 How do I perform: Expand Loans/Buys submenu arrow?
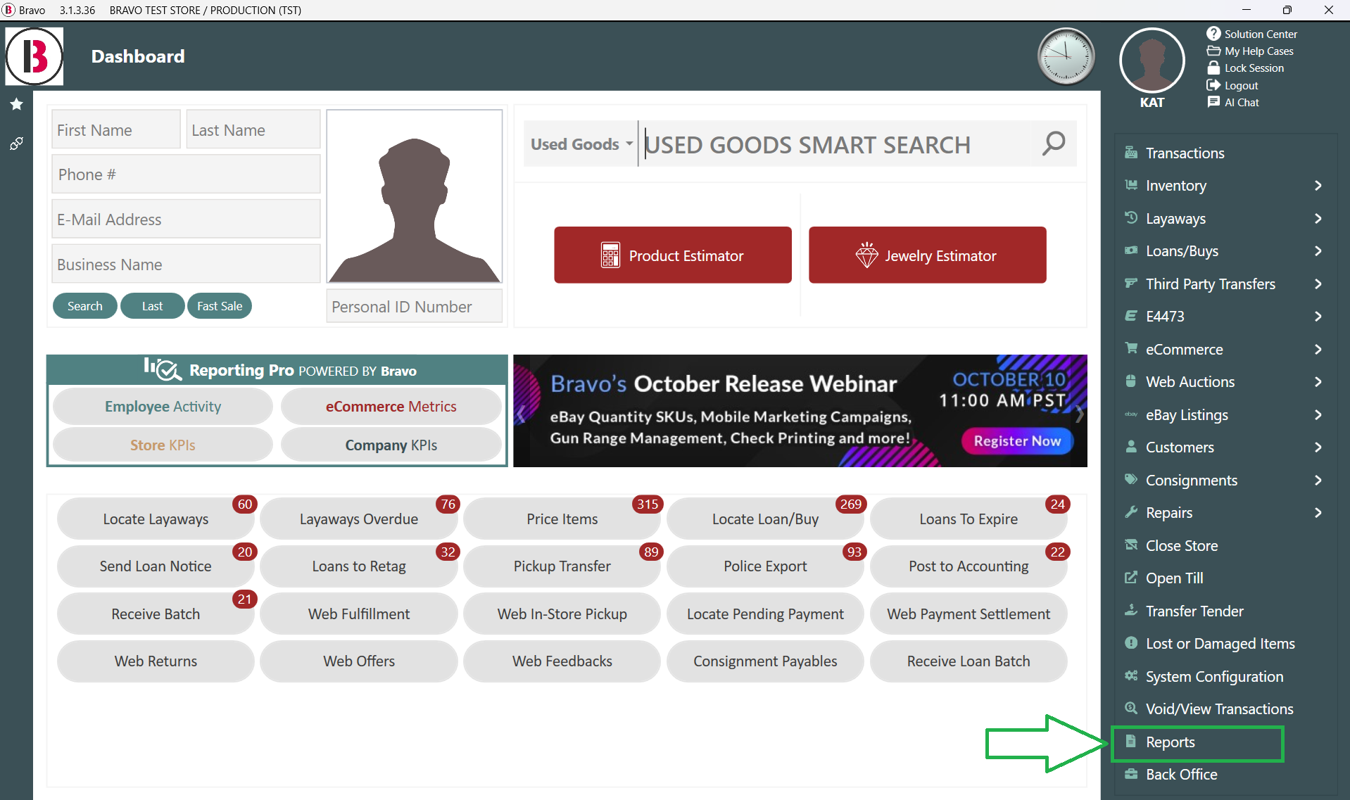tap(1318, 251)
